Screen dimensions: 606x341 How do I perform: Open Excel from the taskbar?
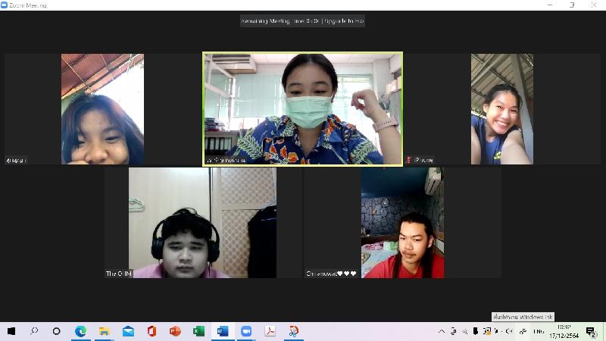pos(198,331)
